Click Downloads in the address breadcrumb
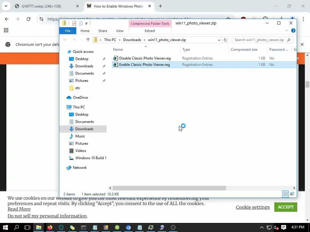310x232 pixels. 132,40
